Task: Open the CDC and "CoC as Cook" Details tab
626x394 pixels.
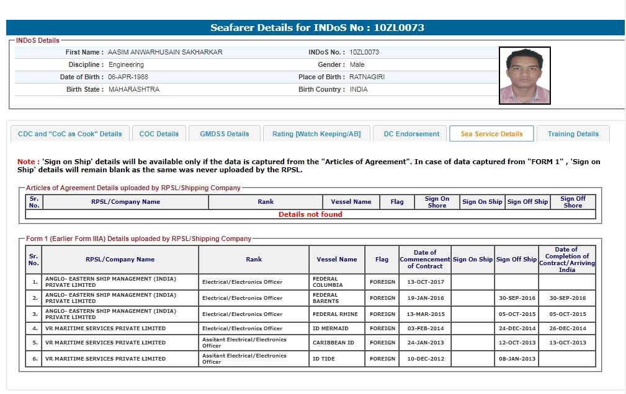Action: [x=70, y=134]
